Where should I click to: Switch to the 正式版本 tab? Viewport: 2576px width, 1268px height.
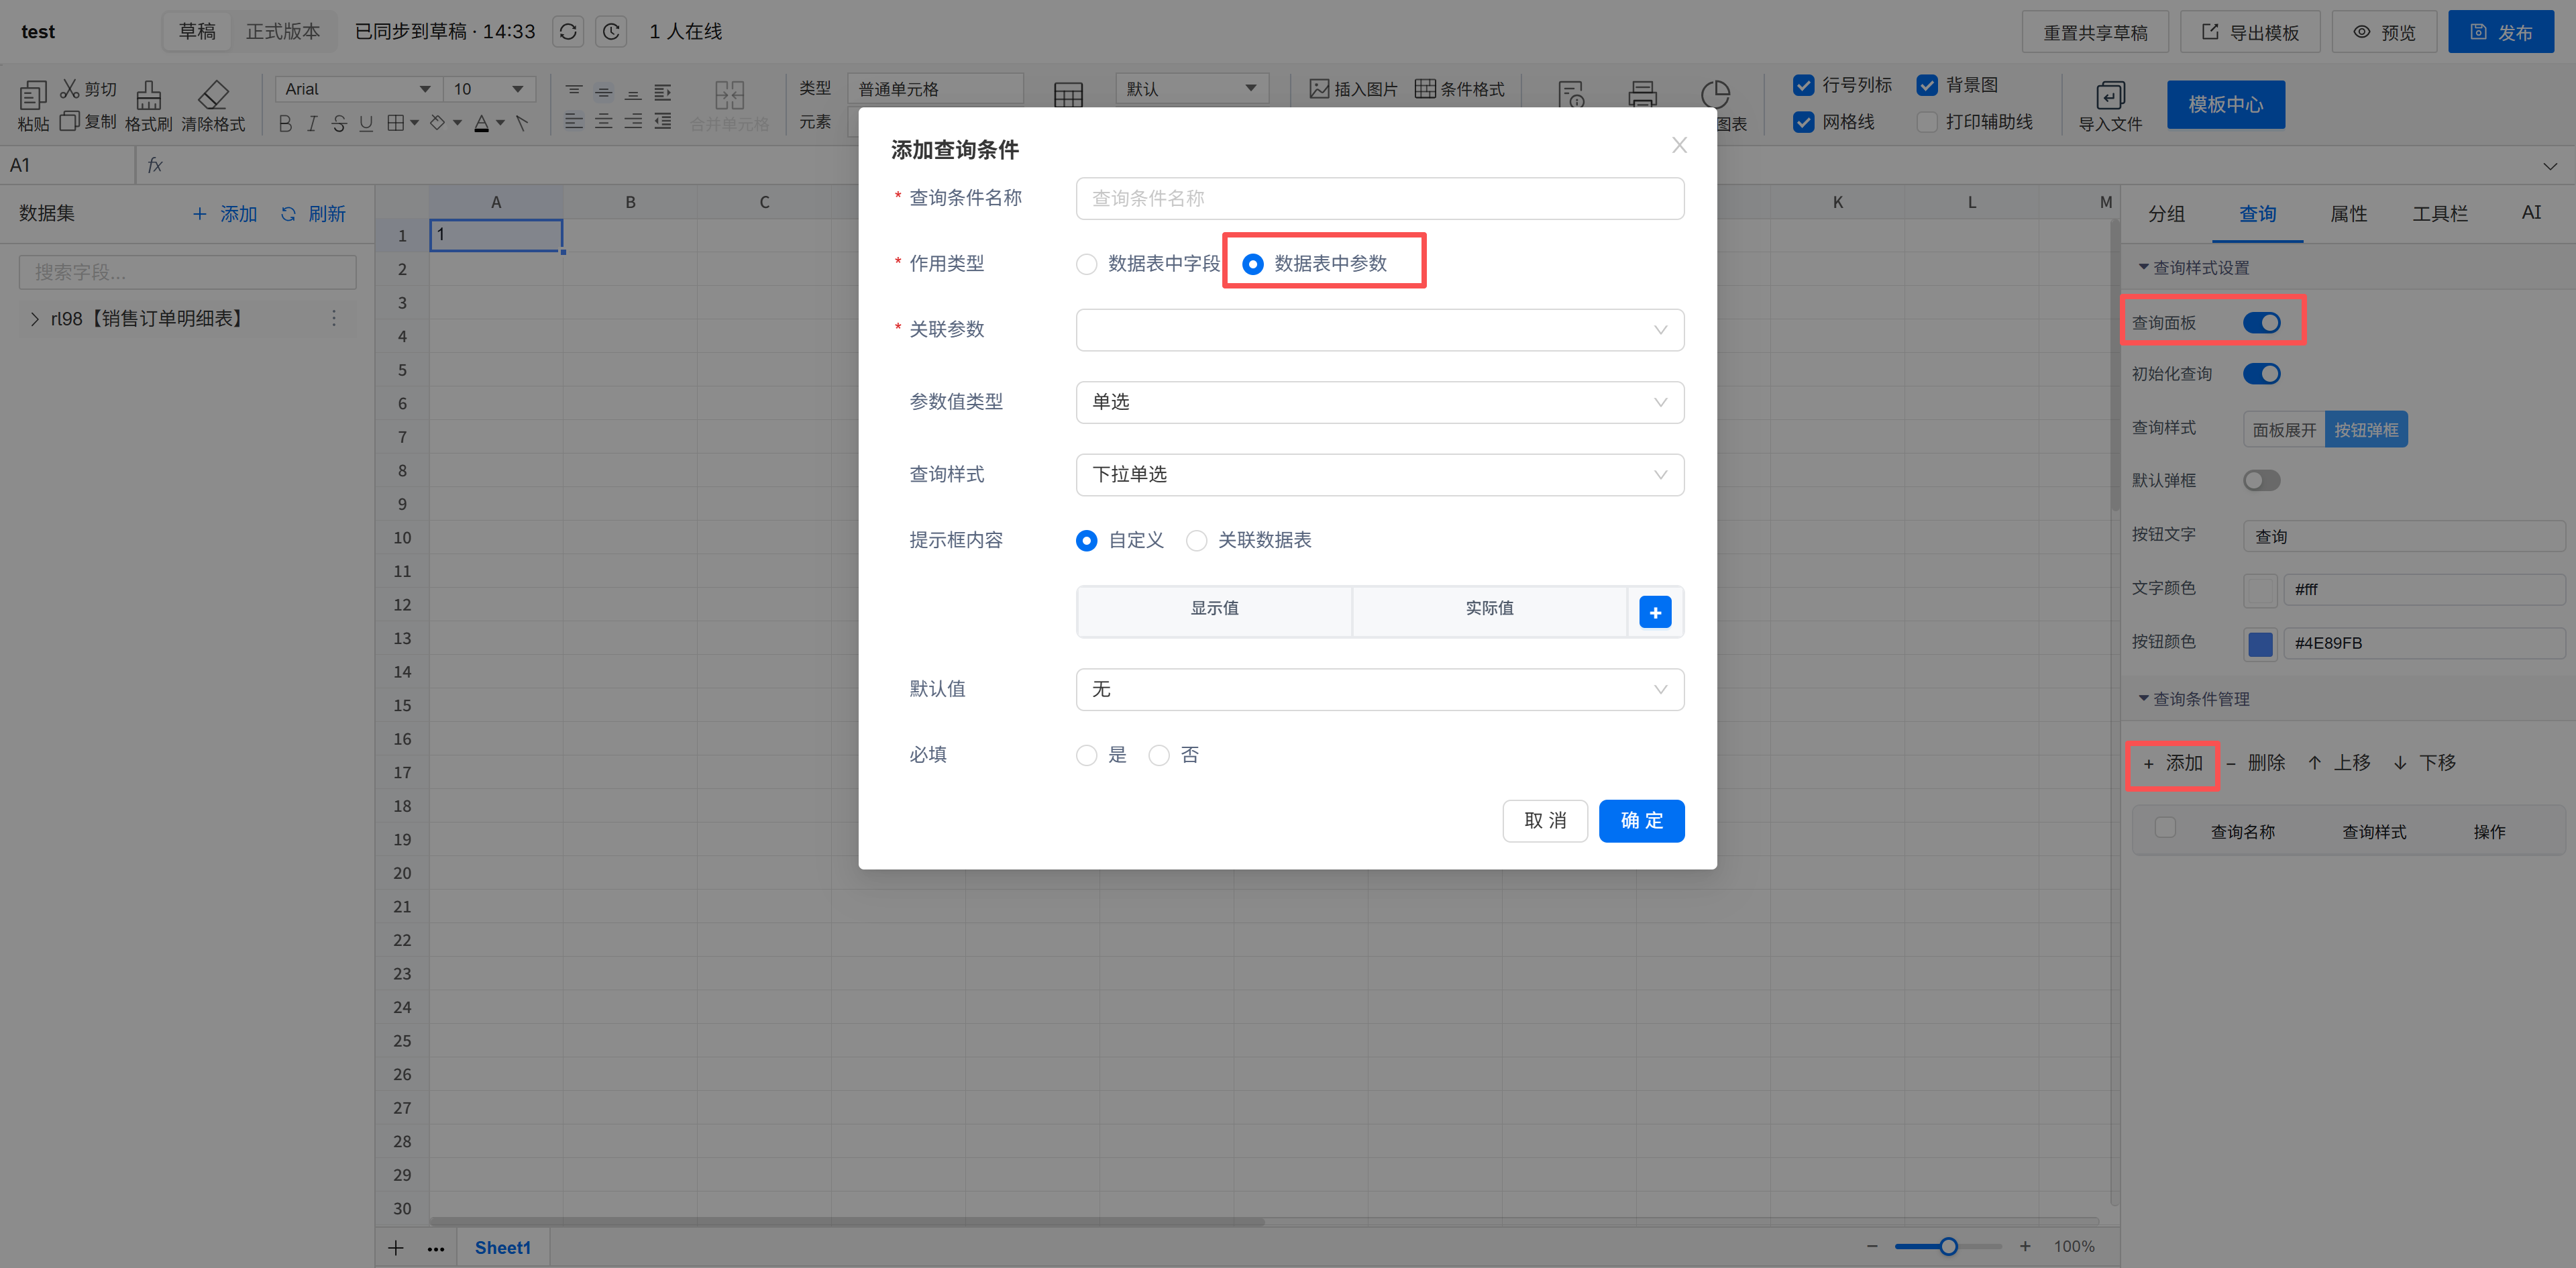283,31
